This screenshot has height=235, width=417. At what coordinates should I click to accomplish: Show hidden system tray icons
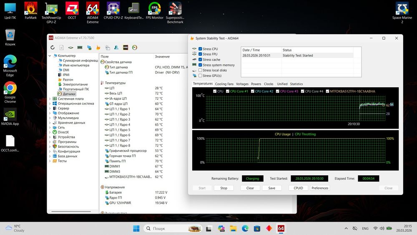pyautogui.click(x=346, y=228)
